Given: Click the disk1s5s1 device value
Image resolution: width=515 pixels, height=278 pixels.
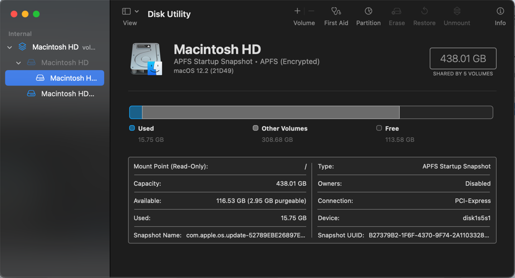Looking at the screenshot, I should [x=477, y=218].
